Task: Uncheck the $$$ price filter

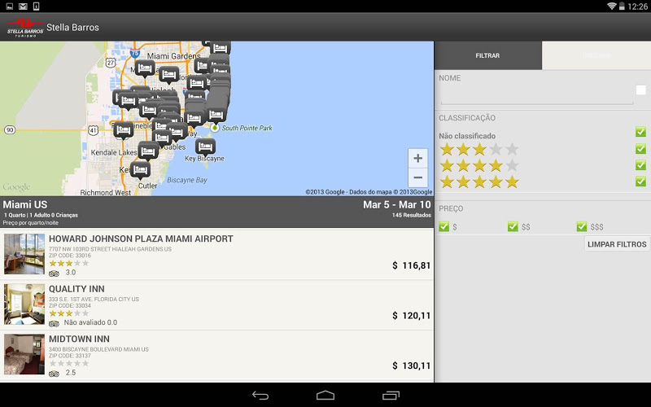Action: 582,226
